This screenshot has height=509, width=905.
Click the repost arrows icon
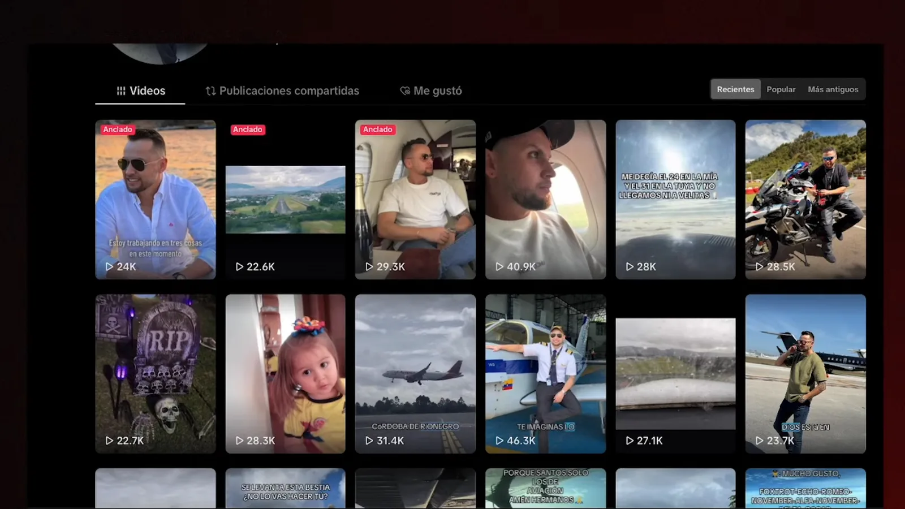point(210,91)
